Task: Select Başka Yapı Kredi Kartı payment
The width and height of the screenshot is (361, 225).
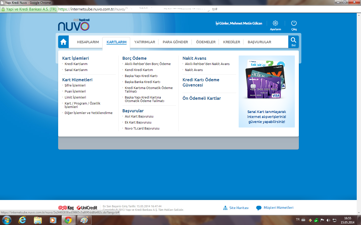Action: (141, 76)
